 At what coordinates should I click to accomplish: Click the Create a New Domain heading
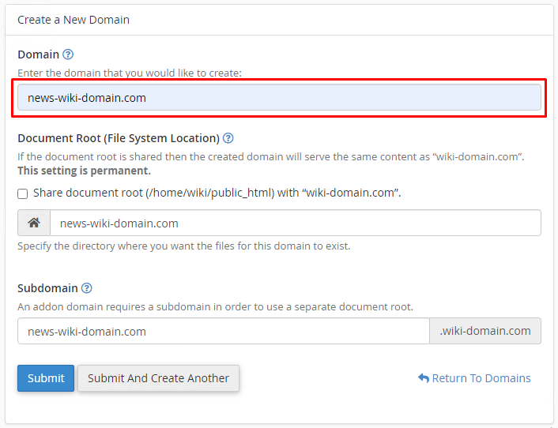pyautogui.click(x=74, y=20)
